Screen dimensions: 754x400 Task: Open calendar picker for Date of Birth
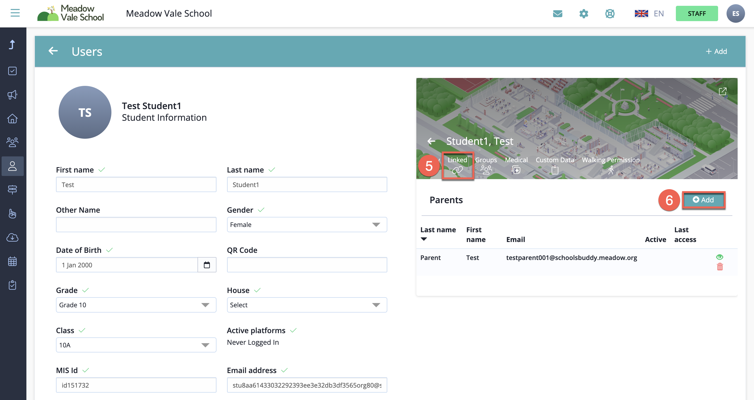point(207,265)
